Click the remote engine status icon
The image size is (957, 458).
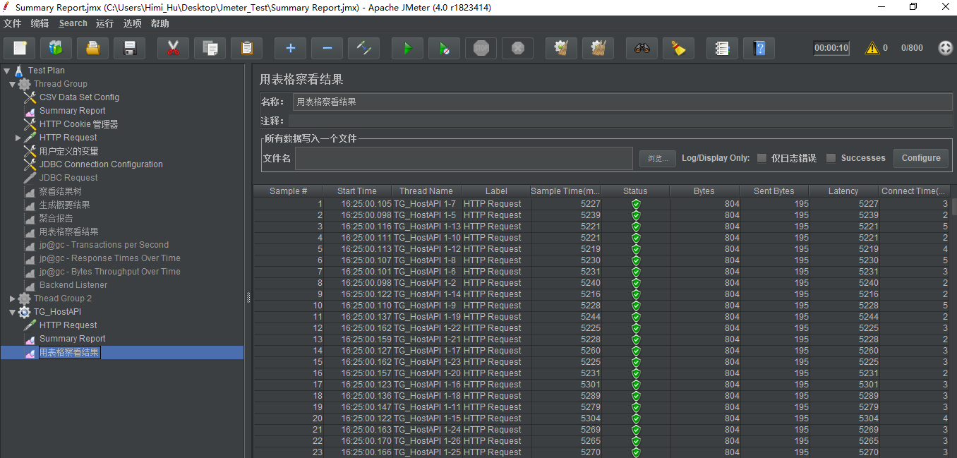945,48
